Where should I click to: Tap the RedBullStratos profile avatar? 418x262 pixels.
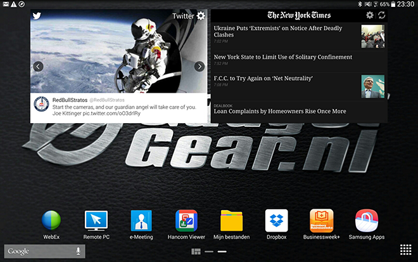pyautogui.click(x=41, y=104)
